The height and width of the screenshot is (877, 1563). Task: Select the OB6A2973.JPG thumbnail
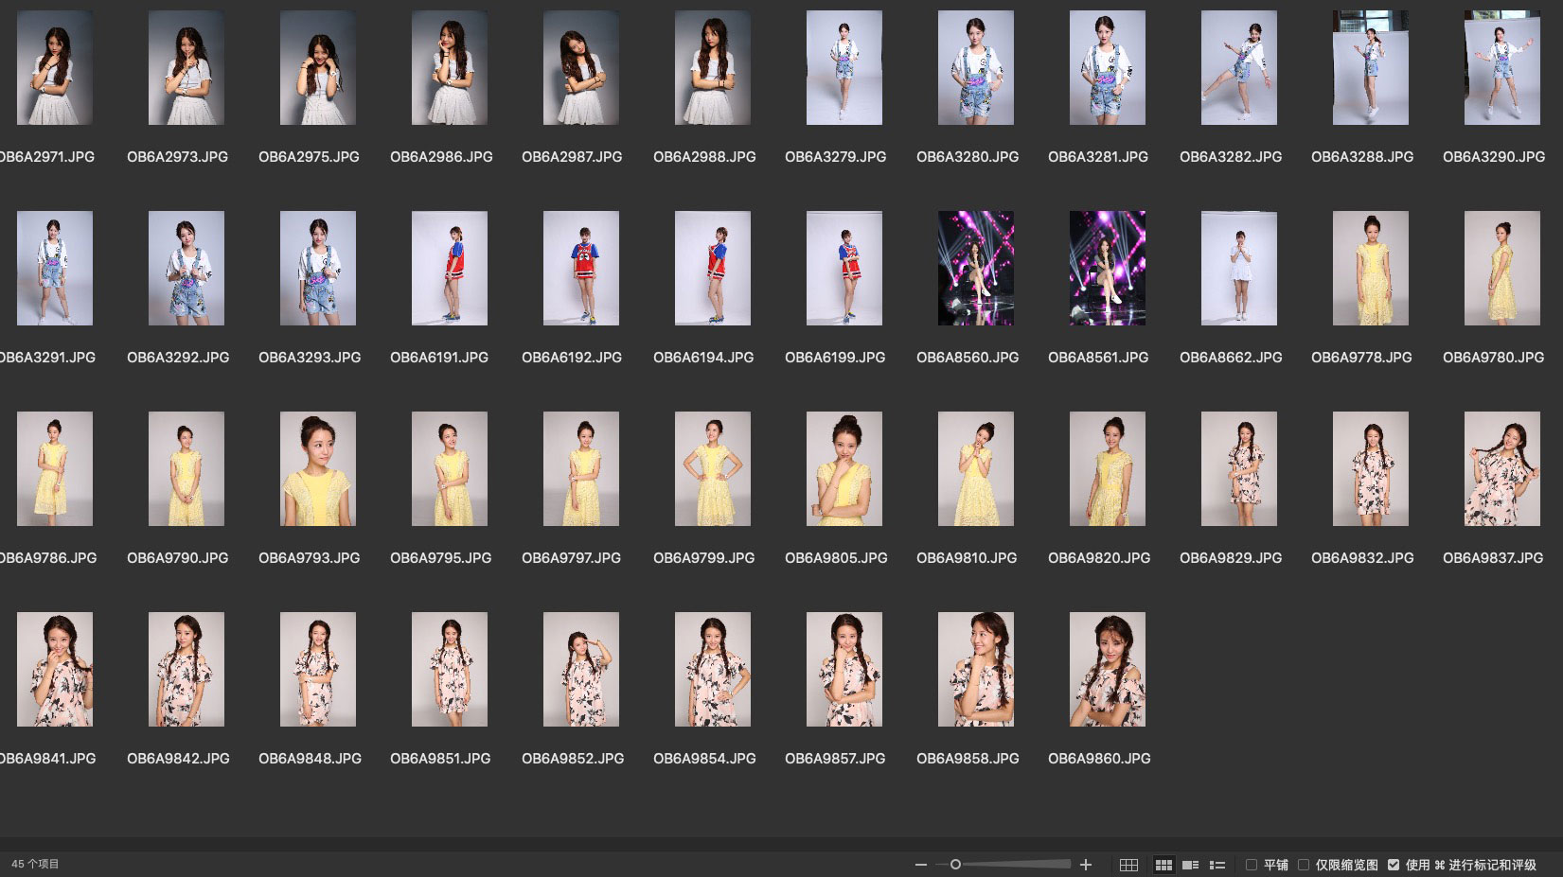186,68
